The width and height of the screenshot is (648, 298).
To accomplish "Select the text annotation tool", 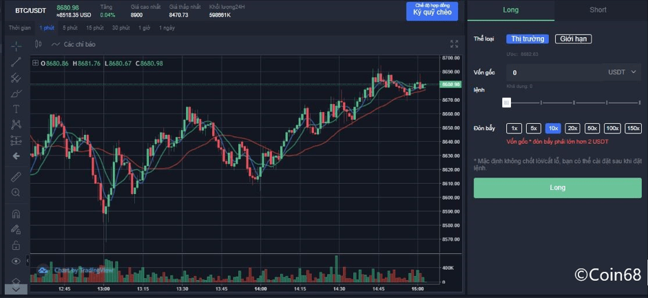I will coord(16,109).
